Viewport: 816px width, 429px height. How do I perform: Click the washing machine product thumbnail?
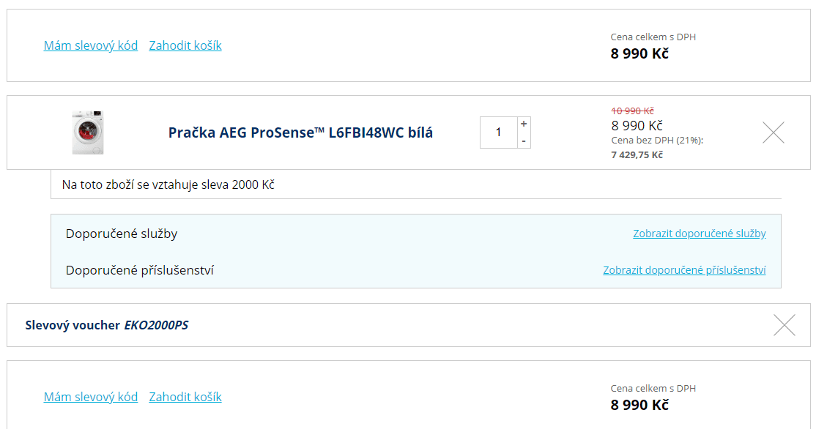pyautogui.click(x=87, y=132)
